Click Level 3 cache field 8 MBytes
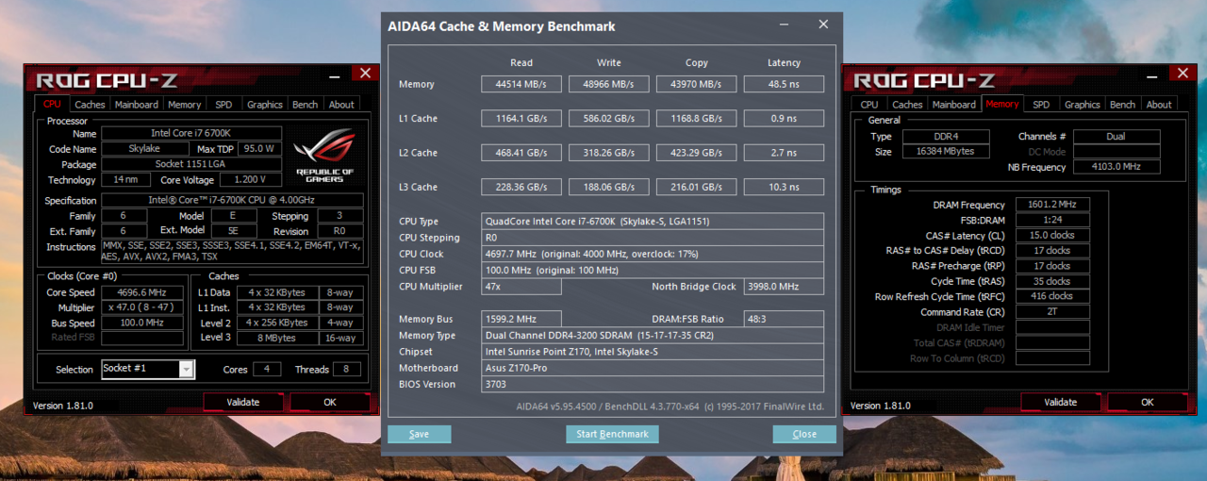This screenshot has width=1207, height=481. (276, 338)
